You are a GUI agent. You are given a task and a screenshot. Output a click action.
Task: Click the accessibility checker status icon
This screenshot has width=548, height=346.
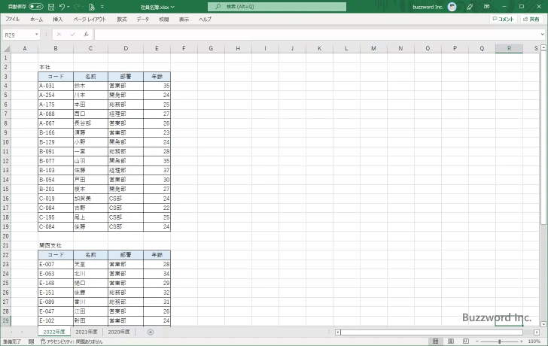pos(43,341)
